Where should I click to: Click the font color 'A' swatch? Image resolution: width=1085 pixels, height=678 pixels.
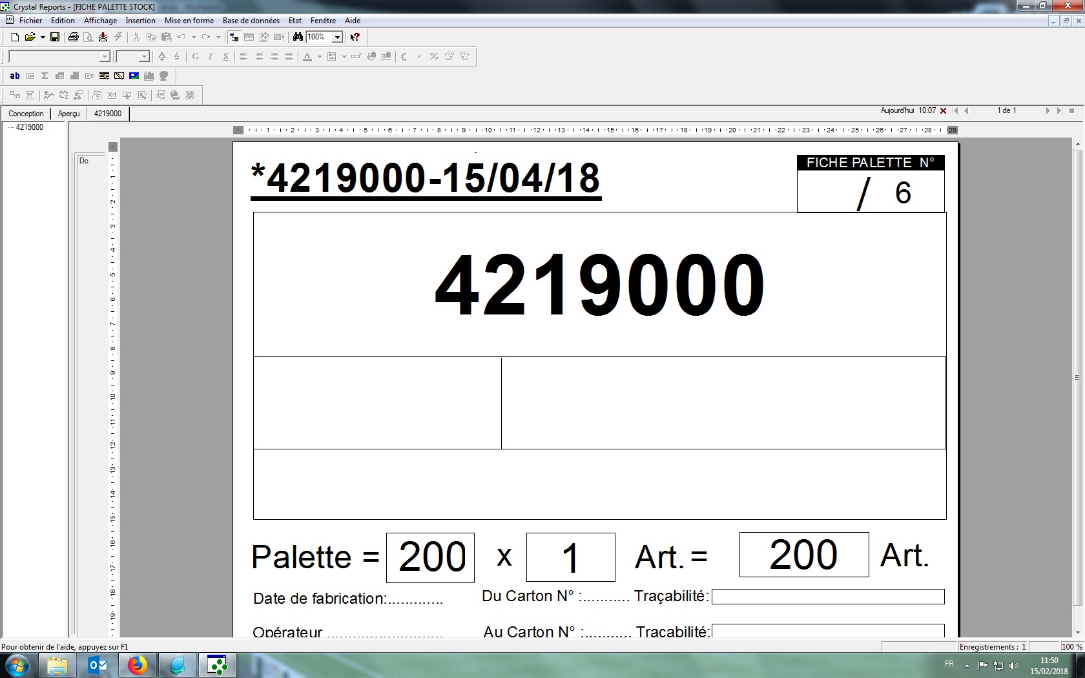pyautogui.click(x=307, y=57)
